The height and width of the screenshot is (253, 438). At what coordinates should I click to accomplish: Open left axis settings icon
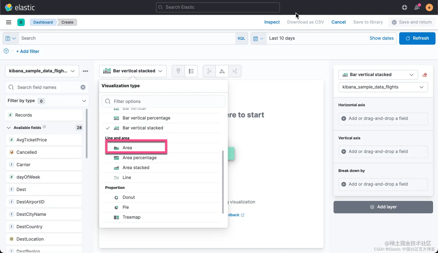point(209,71)
